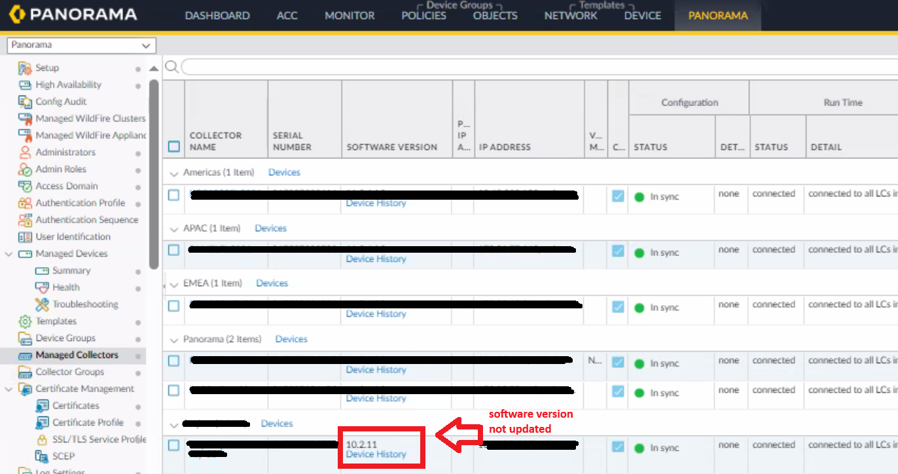Open Device History under version 10.2.11
This screenshot has height=474, width=898.
(376, 454)
